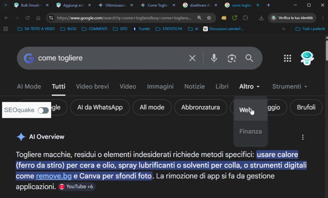Click the browser address bar URL
Viewport: 328px width, 198px height.
124,18
